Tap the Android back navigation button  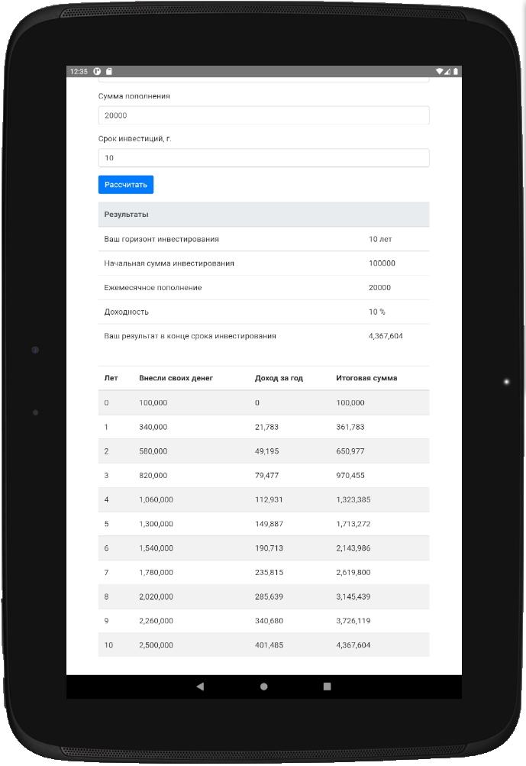[200, 687]
